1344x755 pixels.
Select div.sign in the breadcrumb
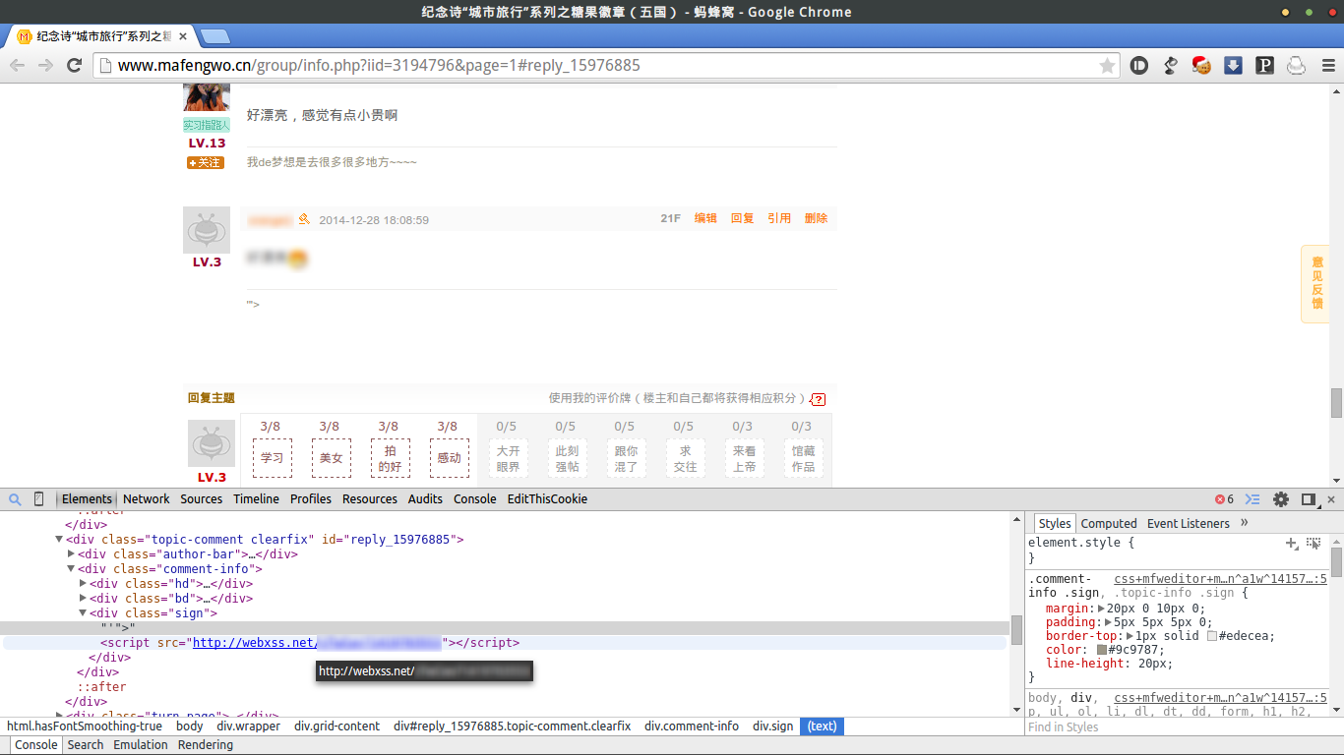(x=773, y=726)
